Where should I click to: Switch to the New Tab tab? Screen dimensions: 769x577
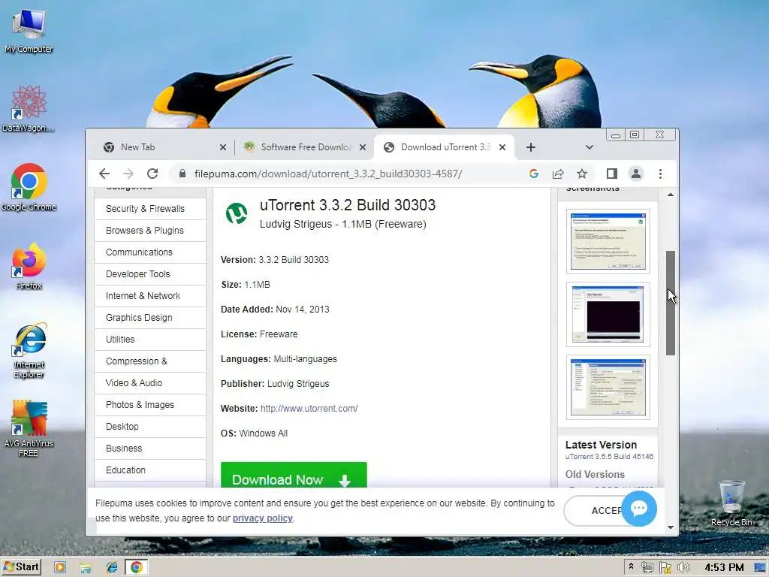[x=162, y=147]
